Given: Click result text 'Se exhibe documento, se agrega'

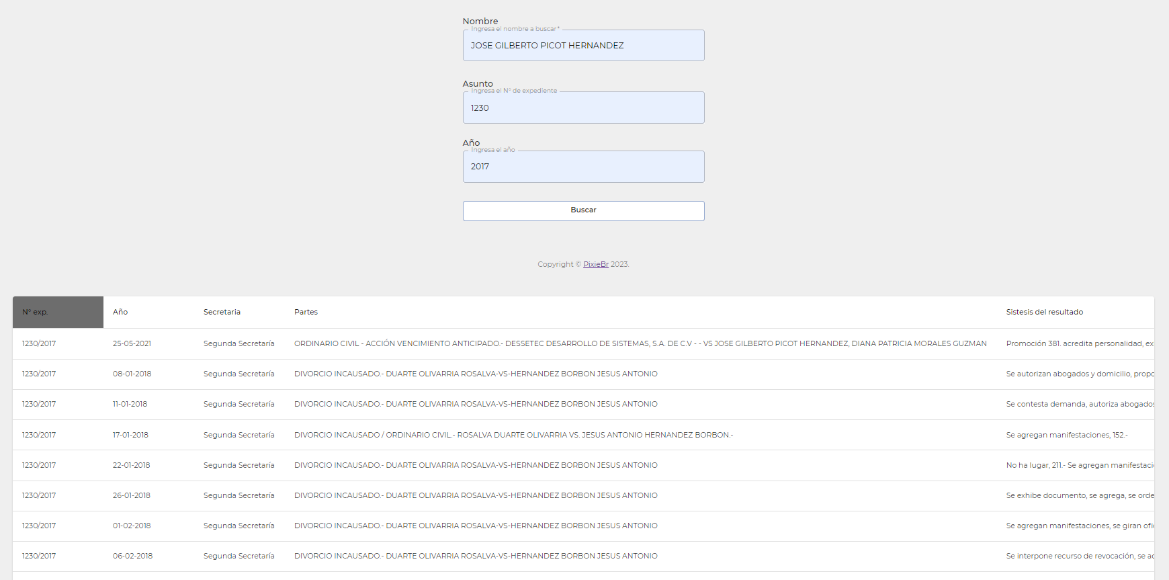Looking at the screenshot, I should 1080,495.
